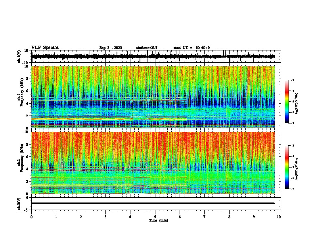This screenshot has width=314, height=243.
Task: Click the "station=OUI" header label
Action: [x=147, y=48]
